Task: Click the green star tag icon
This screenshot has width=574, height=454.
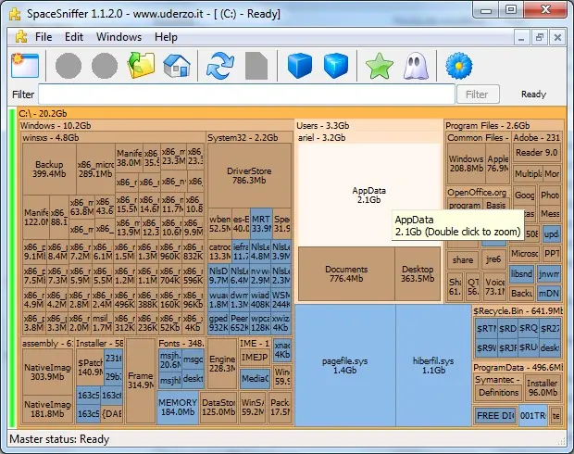Action: [x=380, y=66]
